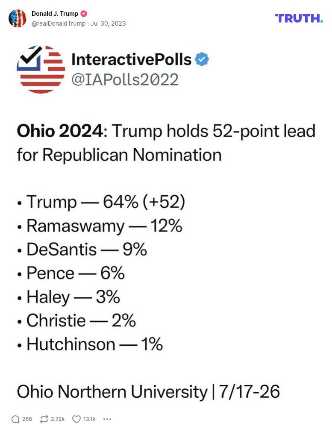Click the verified checkmark beside InteractivePolls

click(201, 60)
